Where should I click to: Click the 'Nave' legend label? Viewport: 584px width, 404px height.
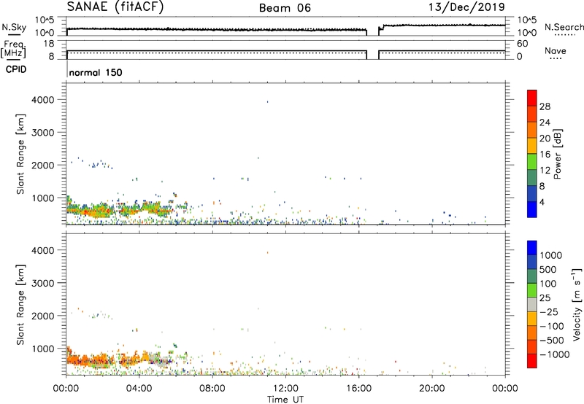pyautogui.click(x=556, y=51)
